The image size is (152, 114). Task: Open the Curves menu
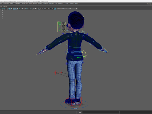click(40, 3)
